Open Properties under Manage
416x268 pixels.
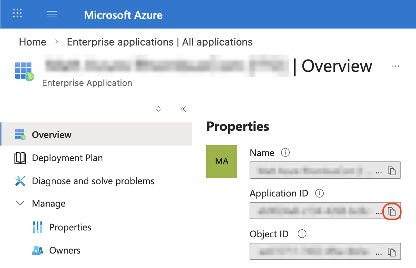click(x=70, y=227)
